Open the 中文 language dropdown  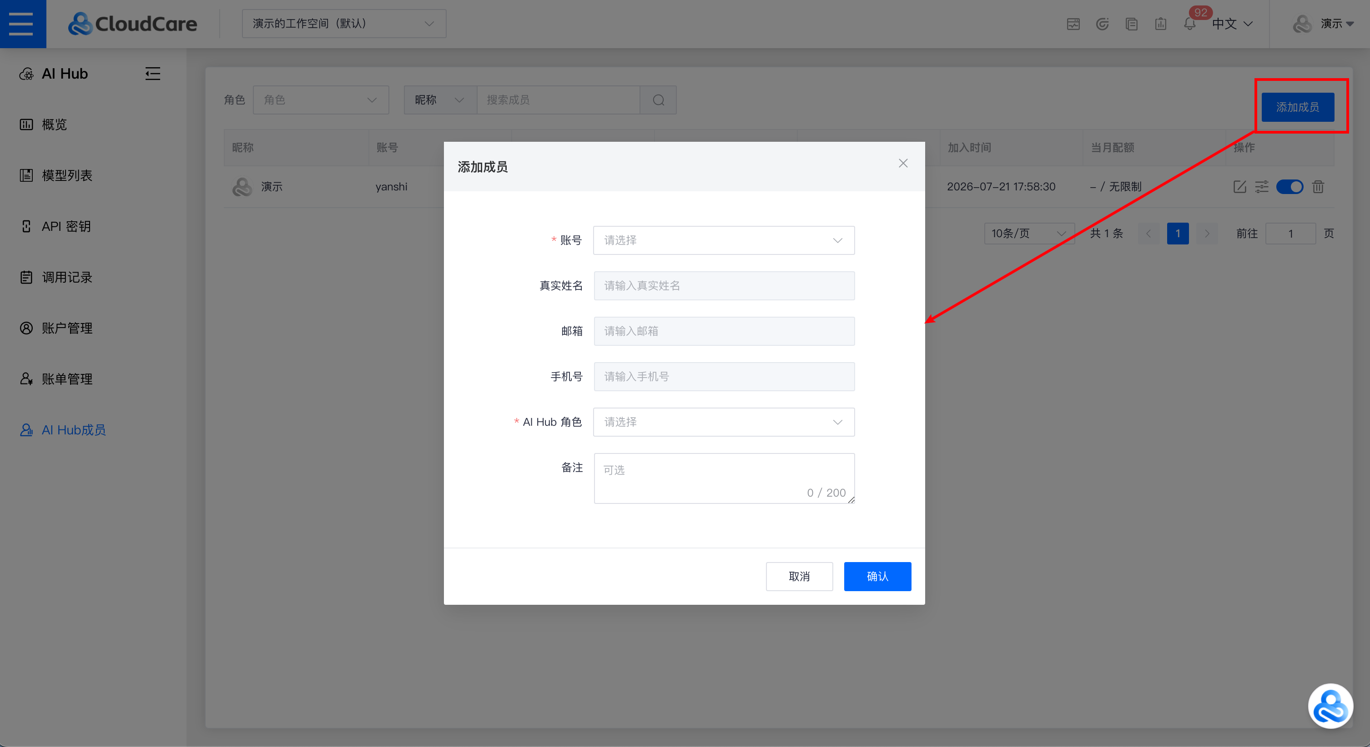pos(1233,24)
